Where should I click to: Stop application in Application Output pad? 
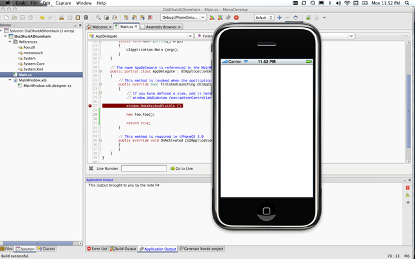click(408, 188)
